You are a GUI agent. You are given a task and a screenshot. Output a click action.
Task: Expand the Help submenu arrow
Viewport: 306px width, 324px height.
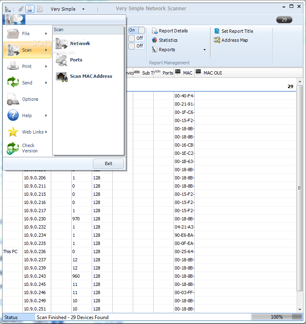point(46,116)
